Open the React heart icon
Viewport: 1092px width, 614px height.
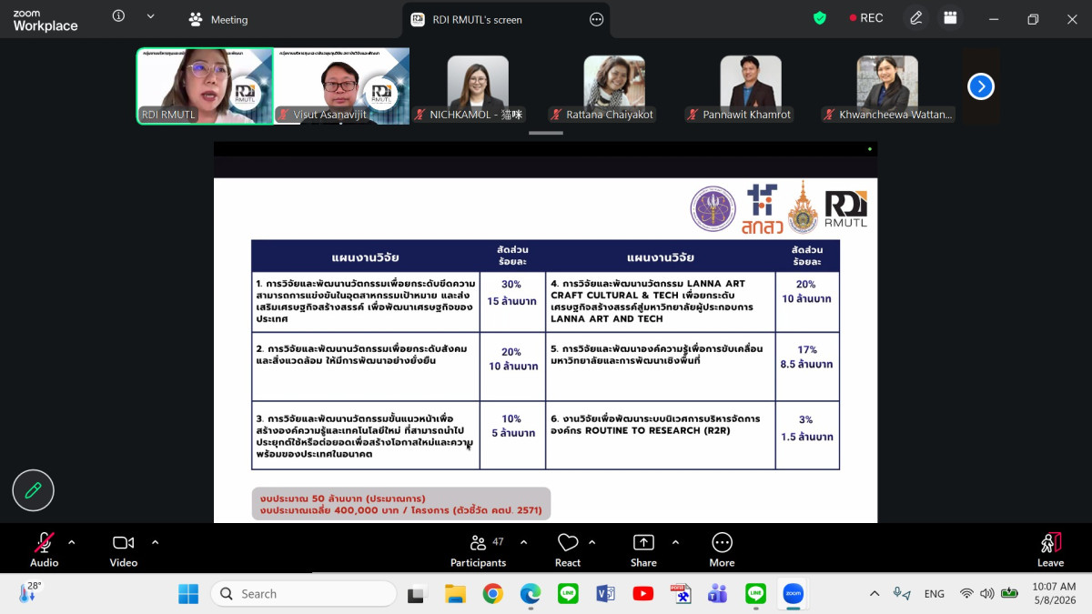pyautogui.click(x=568, y=543)
